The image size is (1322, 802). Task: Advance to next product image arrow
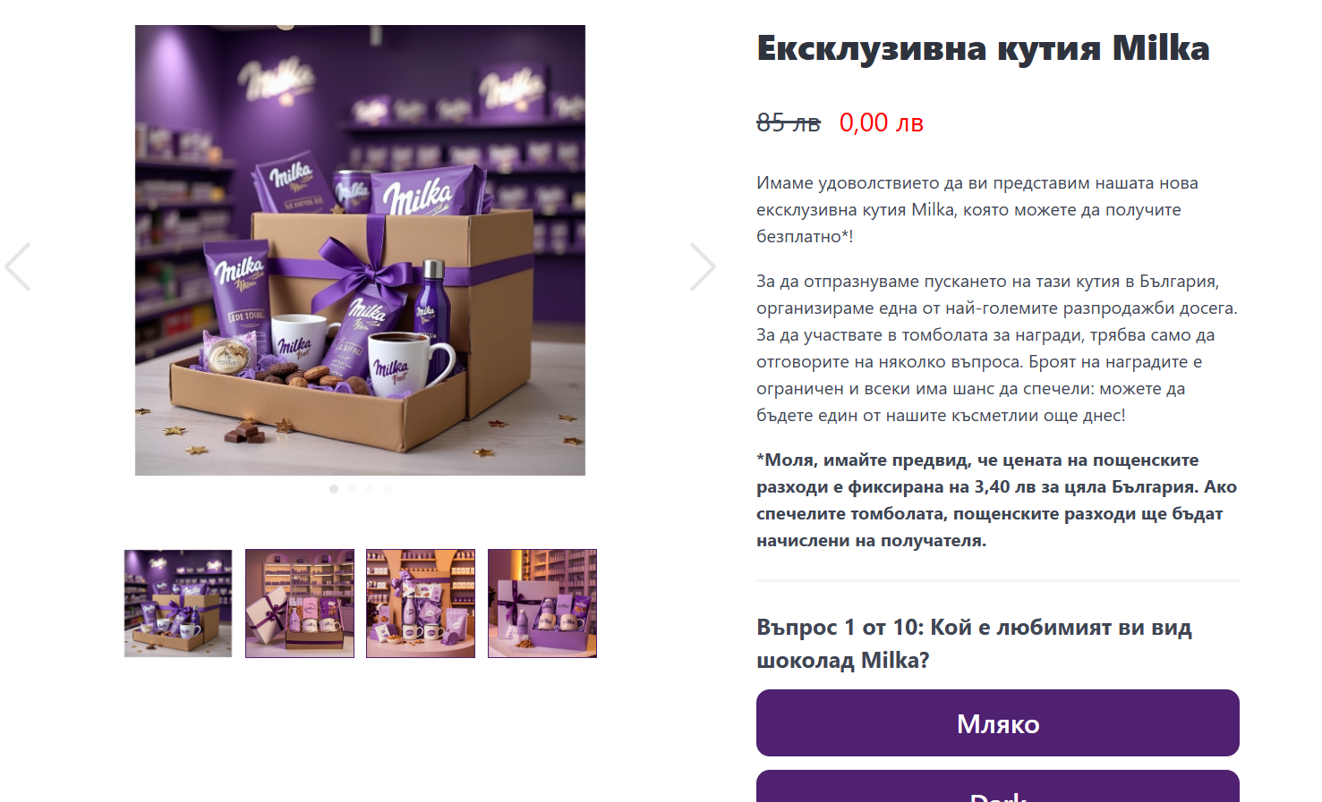click(x=703, y=266)
